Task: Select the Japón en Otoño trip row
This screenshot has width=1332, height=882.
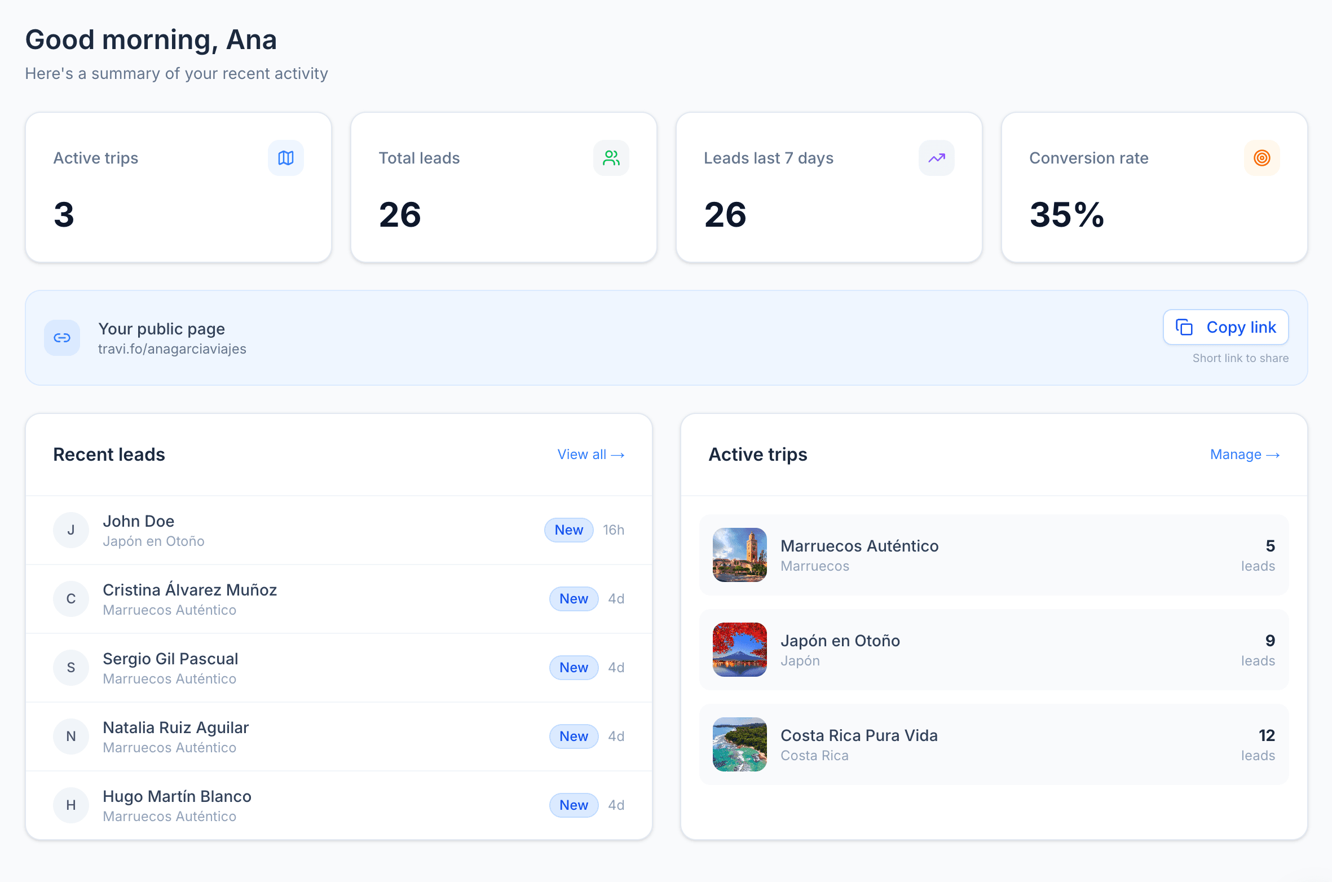Action: tap(994, 650)
